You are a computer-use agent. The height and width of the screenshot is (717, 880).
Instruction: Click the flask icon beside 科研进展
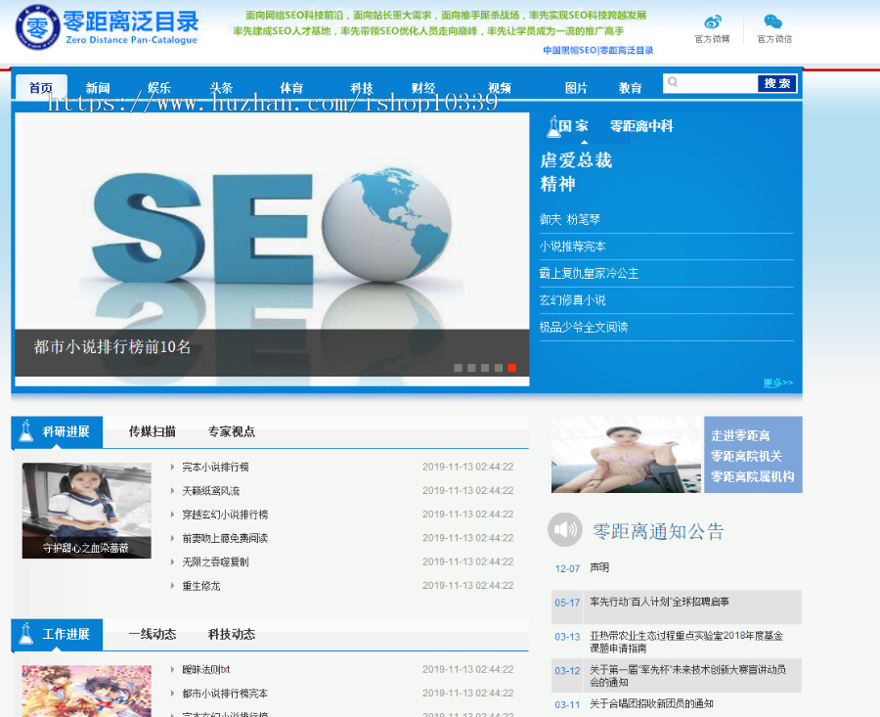[x=26, y=432]
